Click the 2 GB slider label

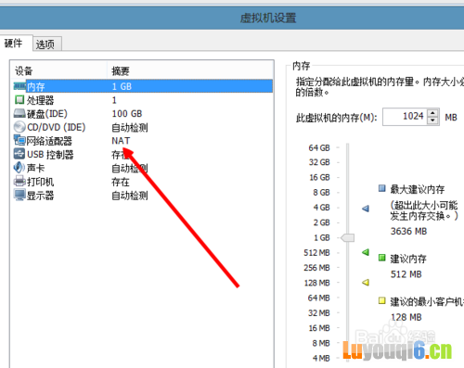pyautogui.click(x=321, y=222)
